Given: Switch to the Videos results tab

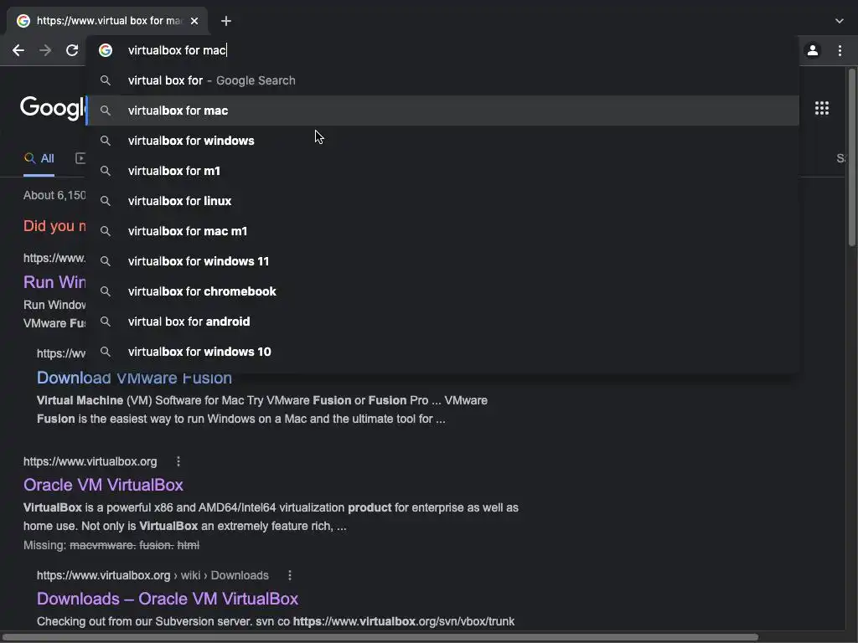Looking at the screenshot, I should click(80, 158).
